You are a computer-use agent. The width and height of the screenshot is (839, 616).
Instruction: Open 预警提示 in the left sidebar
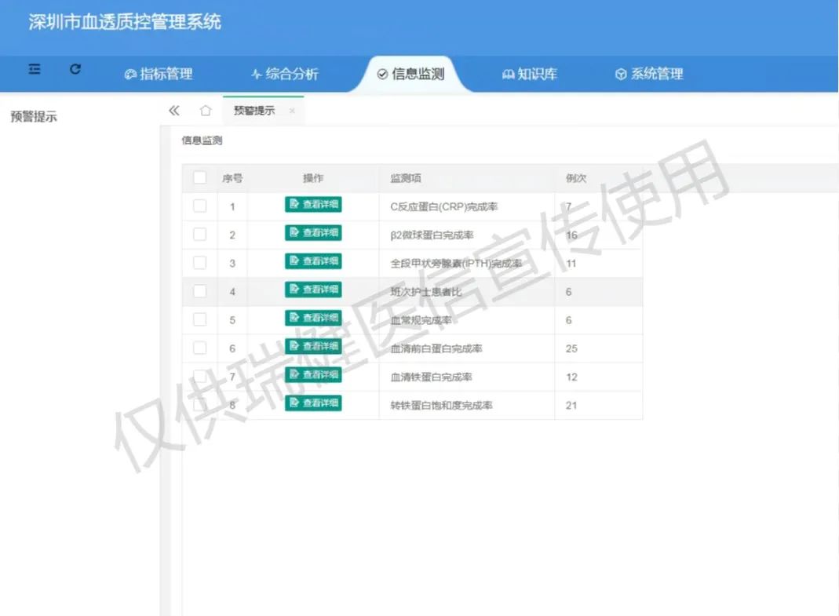pos(34,117)
